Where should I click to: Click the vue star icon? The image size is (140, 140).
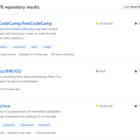coord(136,106)
